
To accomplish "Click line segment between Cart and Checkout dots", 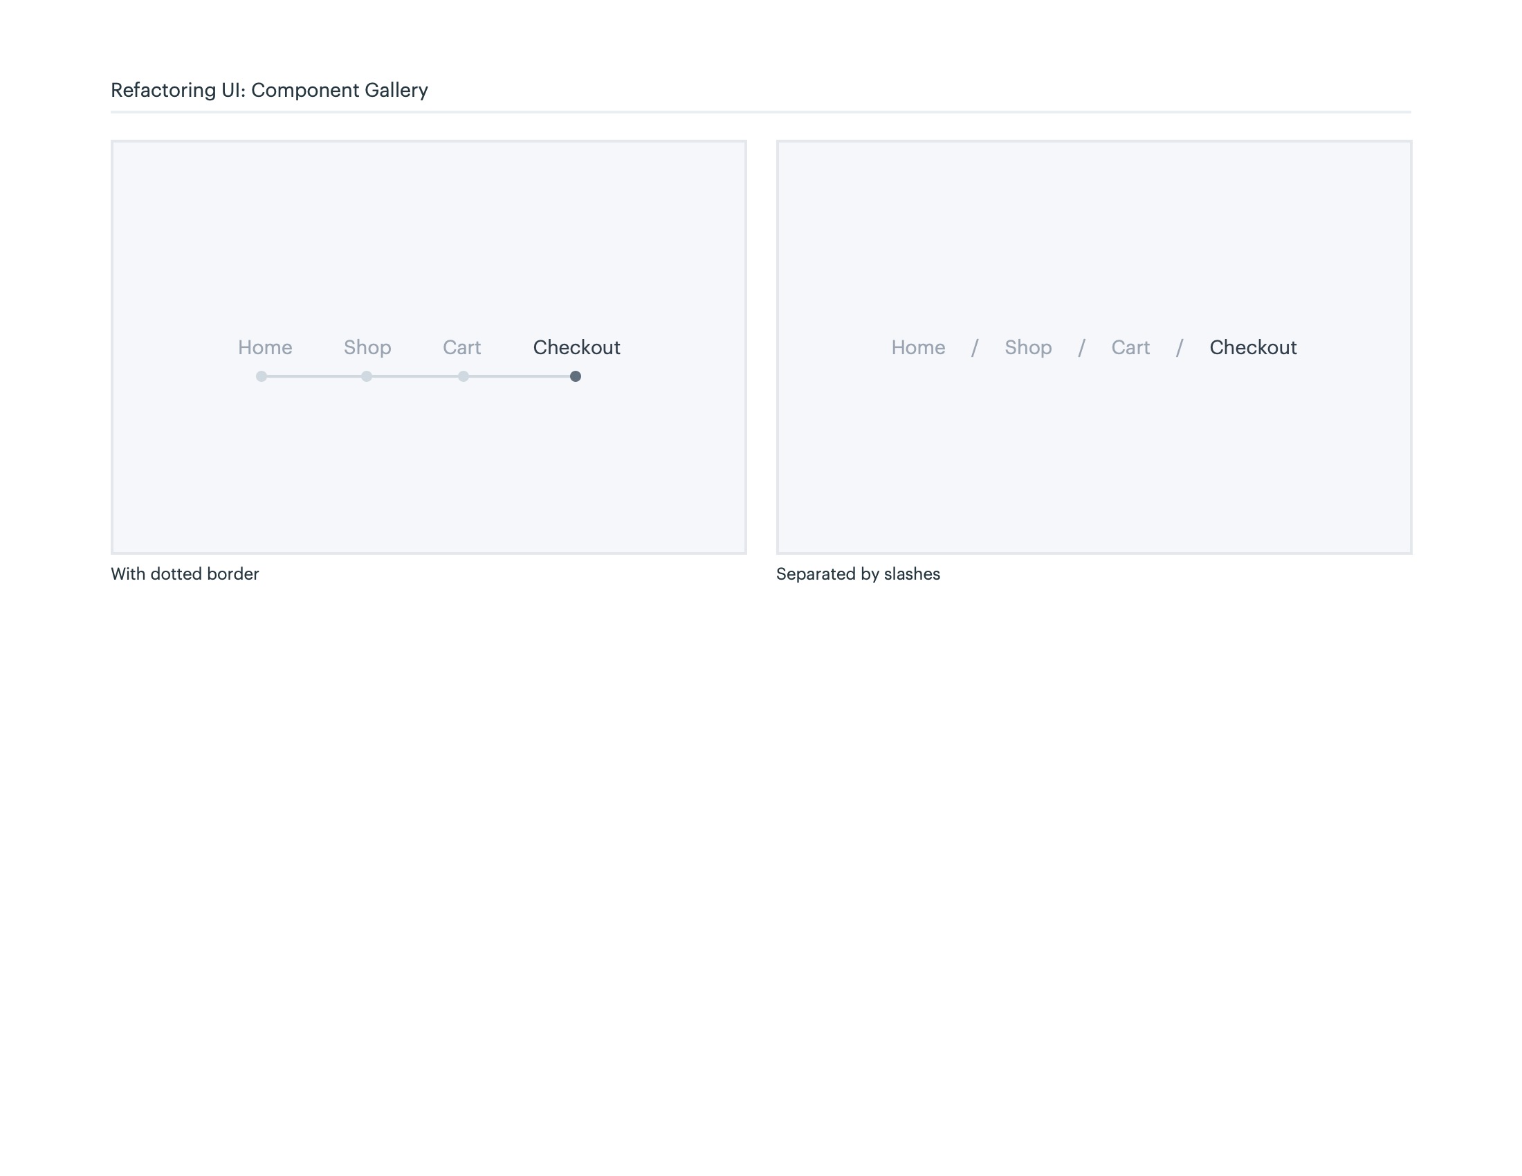I will coord(519,376).
